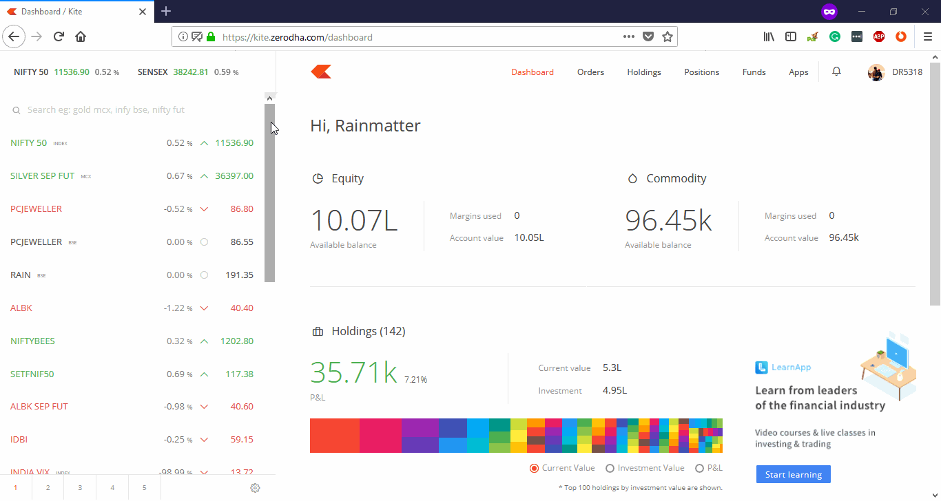Open marketwatch settings gear
The image size is (941, 501).
255,488
